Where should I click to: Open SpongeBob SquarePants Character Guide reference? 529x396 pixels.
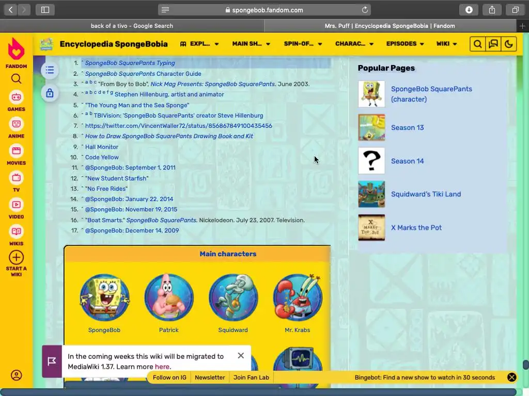143,74
